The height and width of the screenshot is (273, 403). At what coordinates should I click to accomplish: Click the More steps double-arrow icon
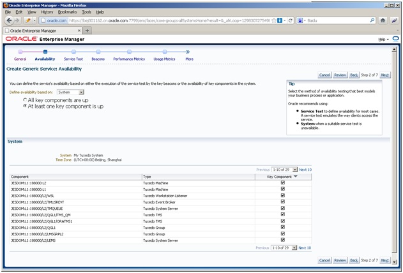188,52
